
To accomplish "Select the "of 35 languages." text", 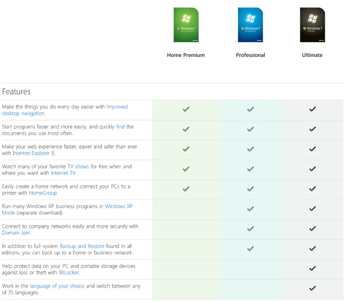I will (x=20, y=293).
